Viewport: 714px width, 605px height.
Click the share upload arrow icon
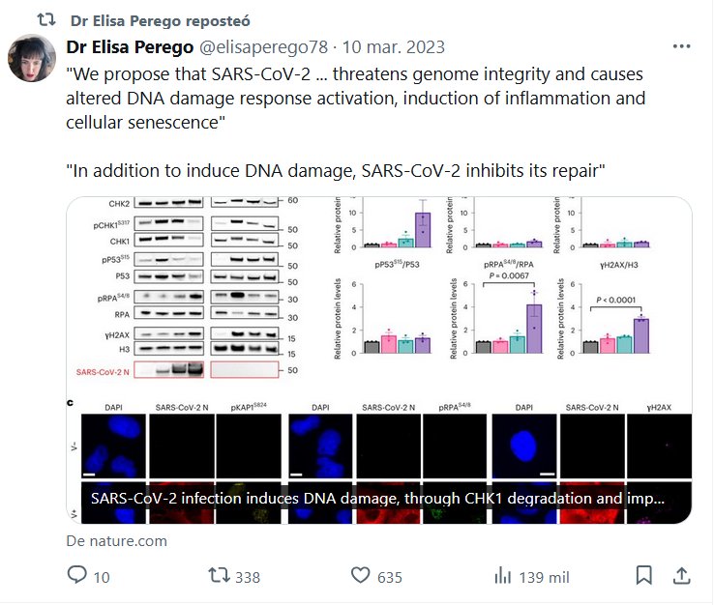pyautogui.click(x=681, y=576)
